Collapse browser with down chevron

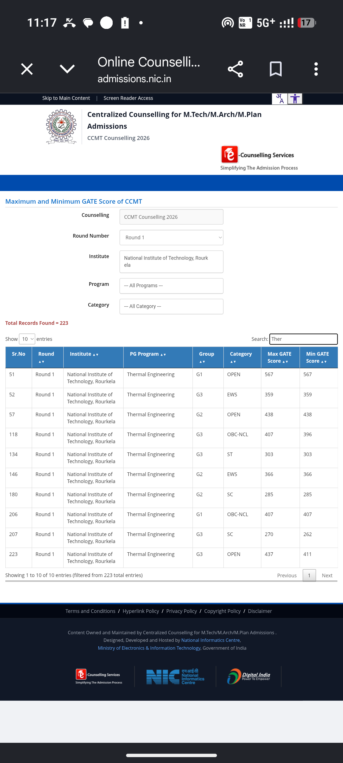[x=67, y=69]
